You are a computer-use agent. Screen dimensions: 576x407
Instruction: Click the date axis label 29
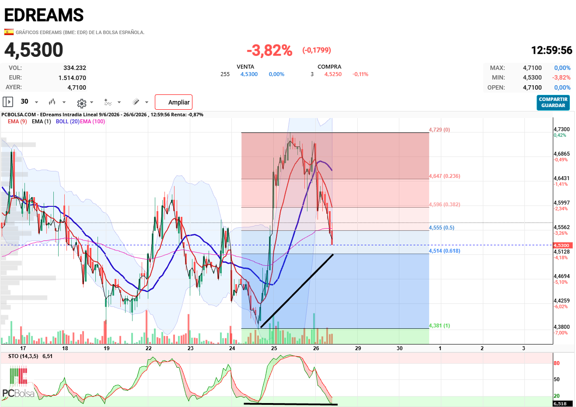[x=358, y=348]
